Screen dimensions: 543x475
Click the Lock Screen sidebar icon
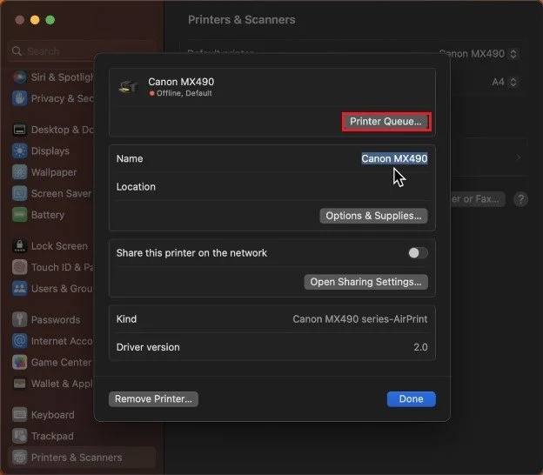[19, 246]
